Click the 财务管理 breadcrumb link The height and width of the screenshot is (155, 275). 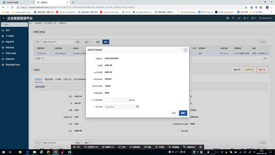click(x=38, y=23)
